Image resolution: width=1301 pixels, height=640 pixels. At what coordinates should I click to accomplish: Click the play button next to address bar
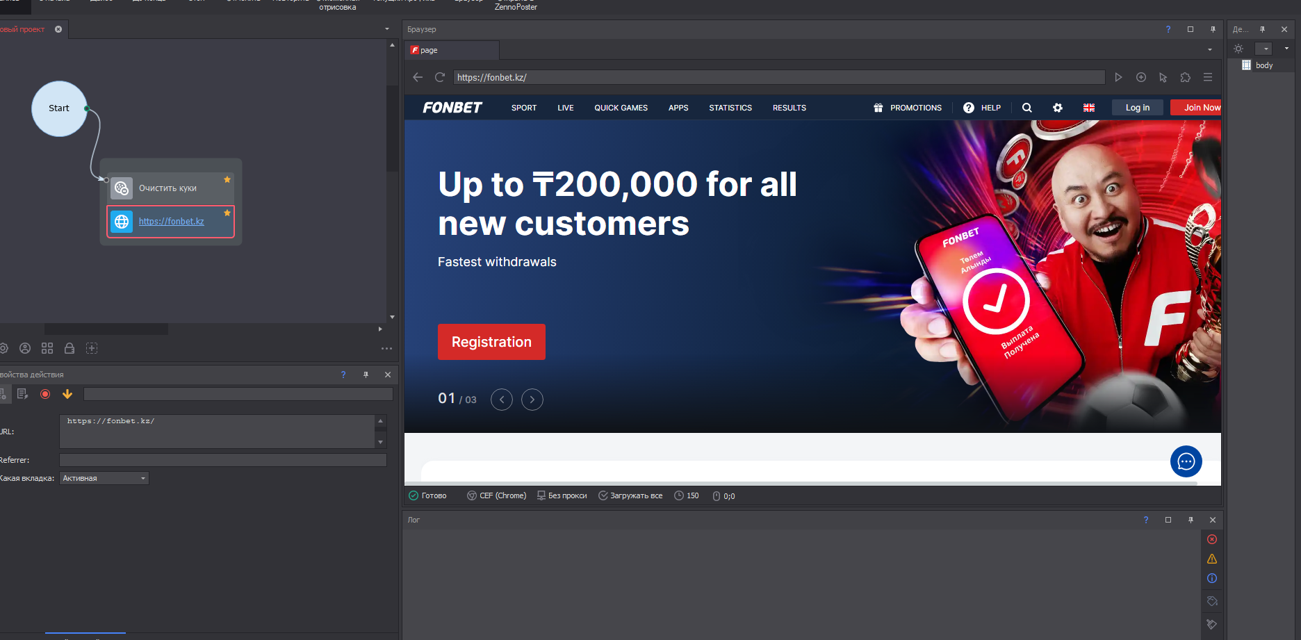(x=1118, y=77)
